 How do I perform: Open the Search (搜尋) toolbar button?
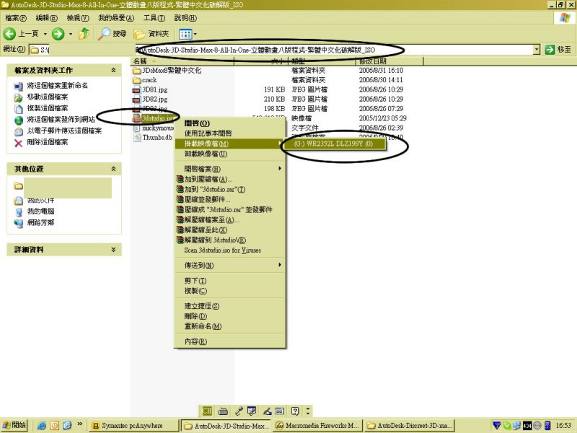113,34
